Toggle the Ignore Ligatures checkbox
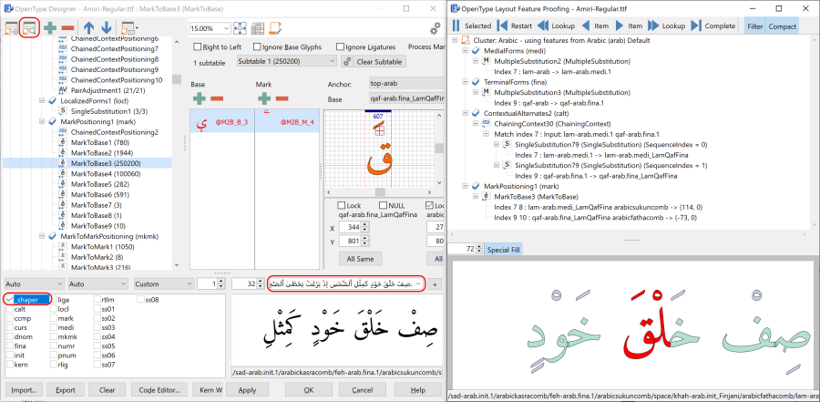Screen dimensions: 820x402 [341, 47]
